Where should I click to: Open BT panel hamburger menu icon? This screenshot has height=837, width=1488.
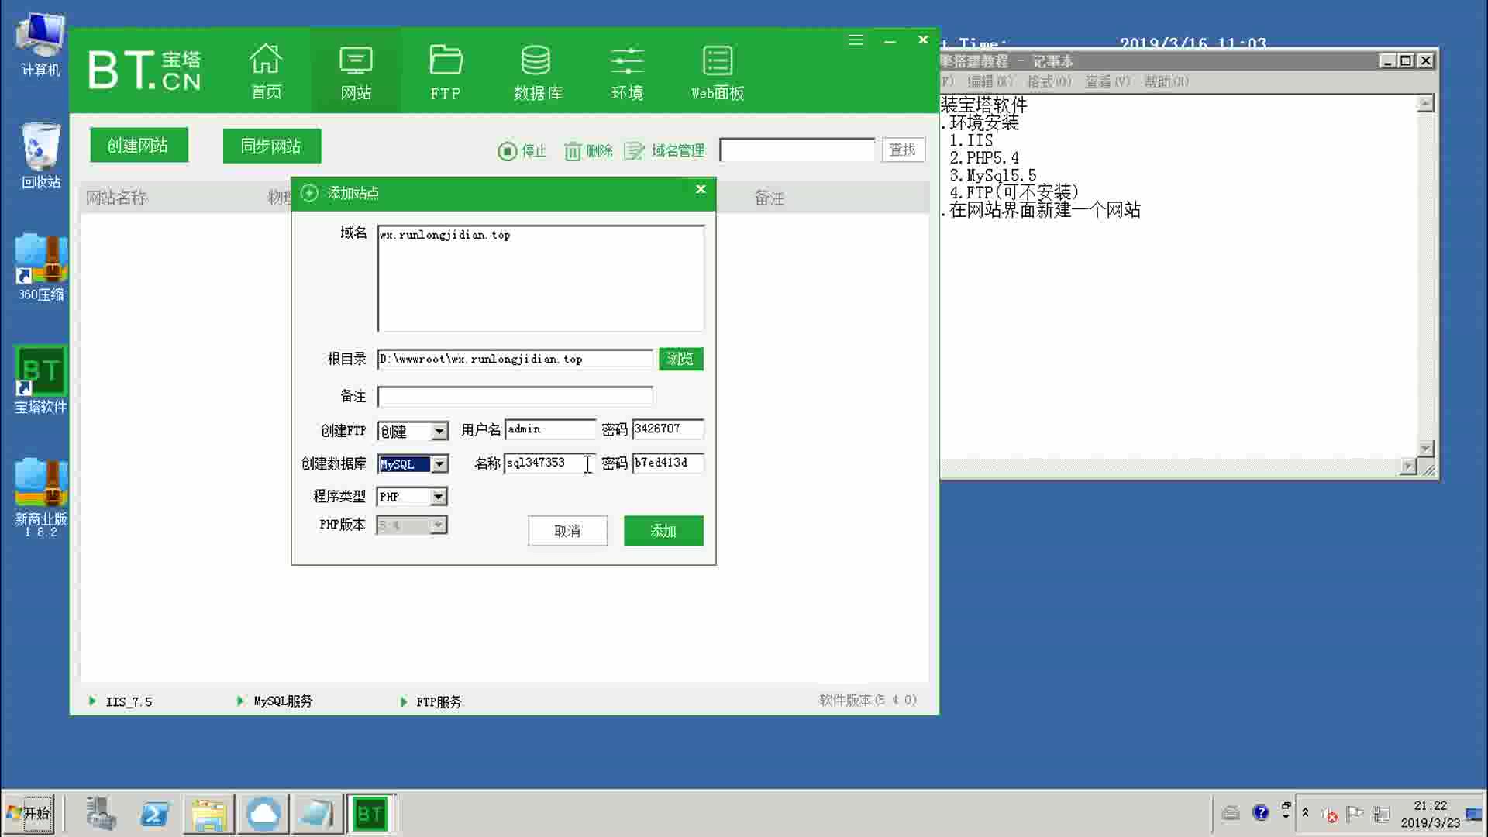point(855,40)
